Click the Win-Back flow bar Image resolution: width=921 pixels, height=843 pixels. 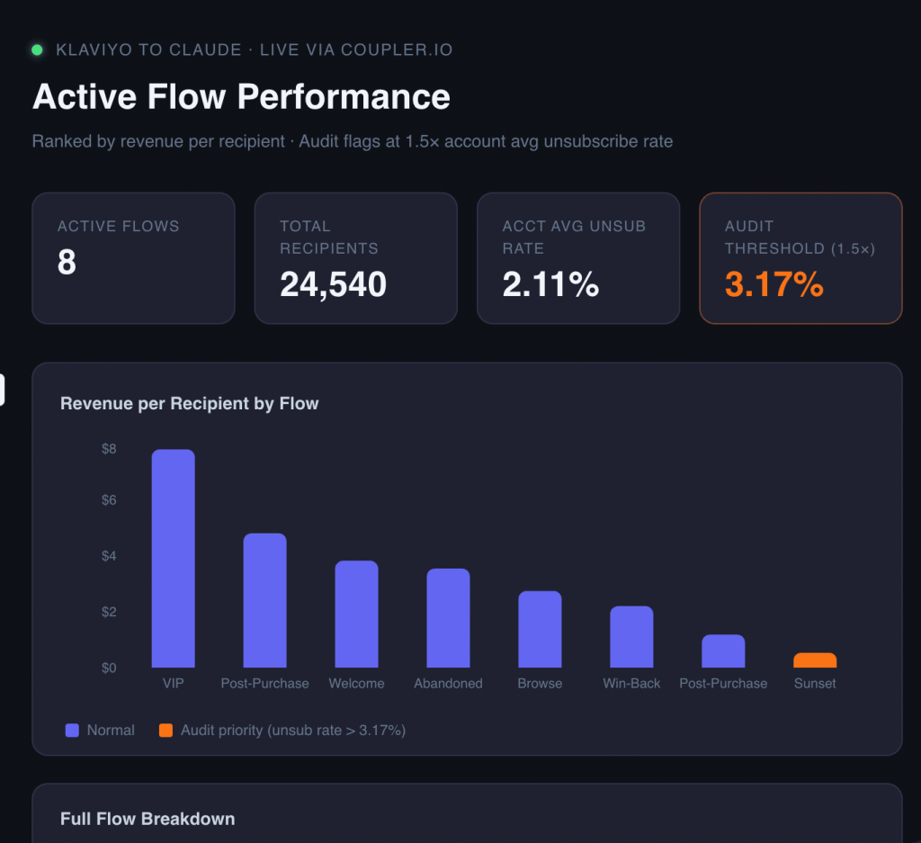[x=631, y=637]
